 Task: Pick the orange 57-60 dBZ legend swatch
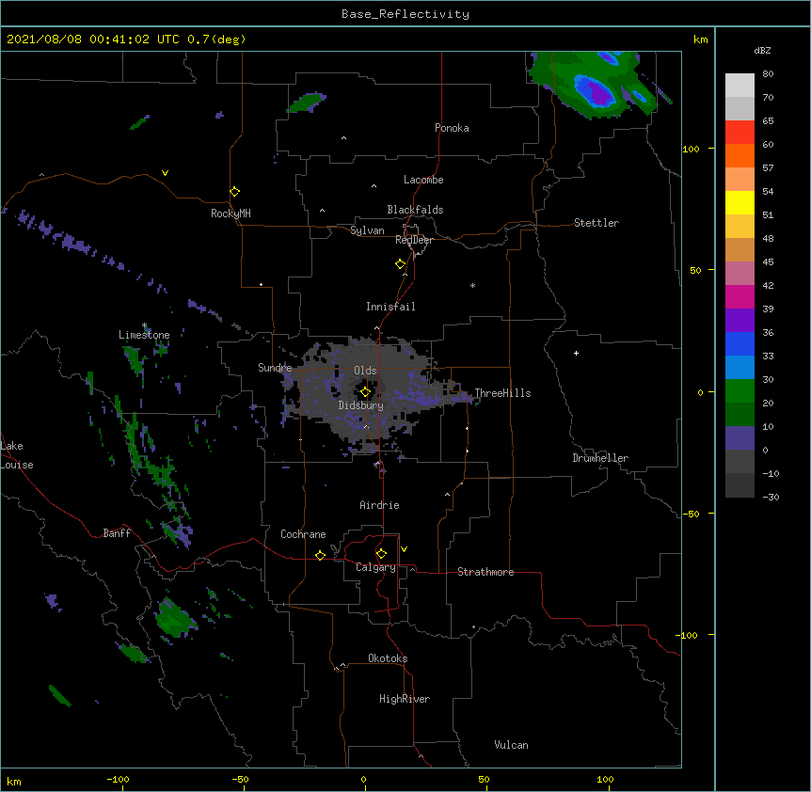(x=739, y=155)
